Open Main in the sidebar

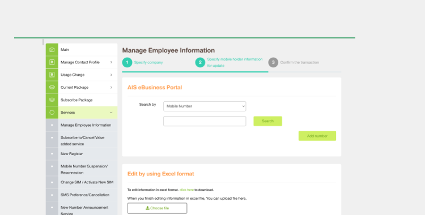(82, 50)
